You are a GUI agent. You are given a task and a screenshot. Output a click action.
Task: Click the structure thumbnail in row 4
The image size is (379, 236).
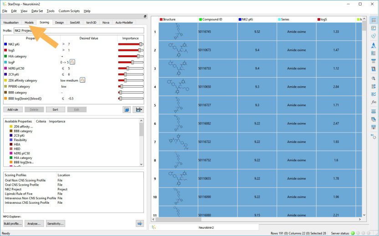179,87
